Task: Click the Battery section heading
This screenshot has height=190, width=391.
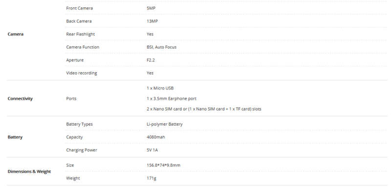Action: (15, 137)
